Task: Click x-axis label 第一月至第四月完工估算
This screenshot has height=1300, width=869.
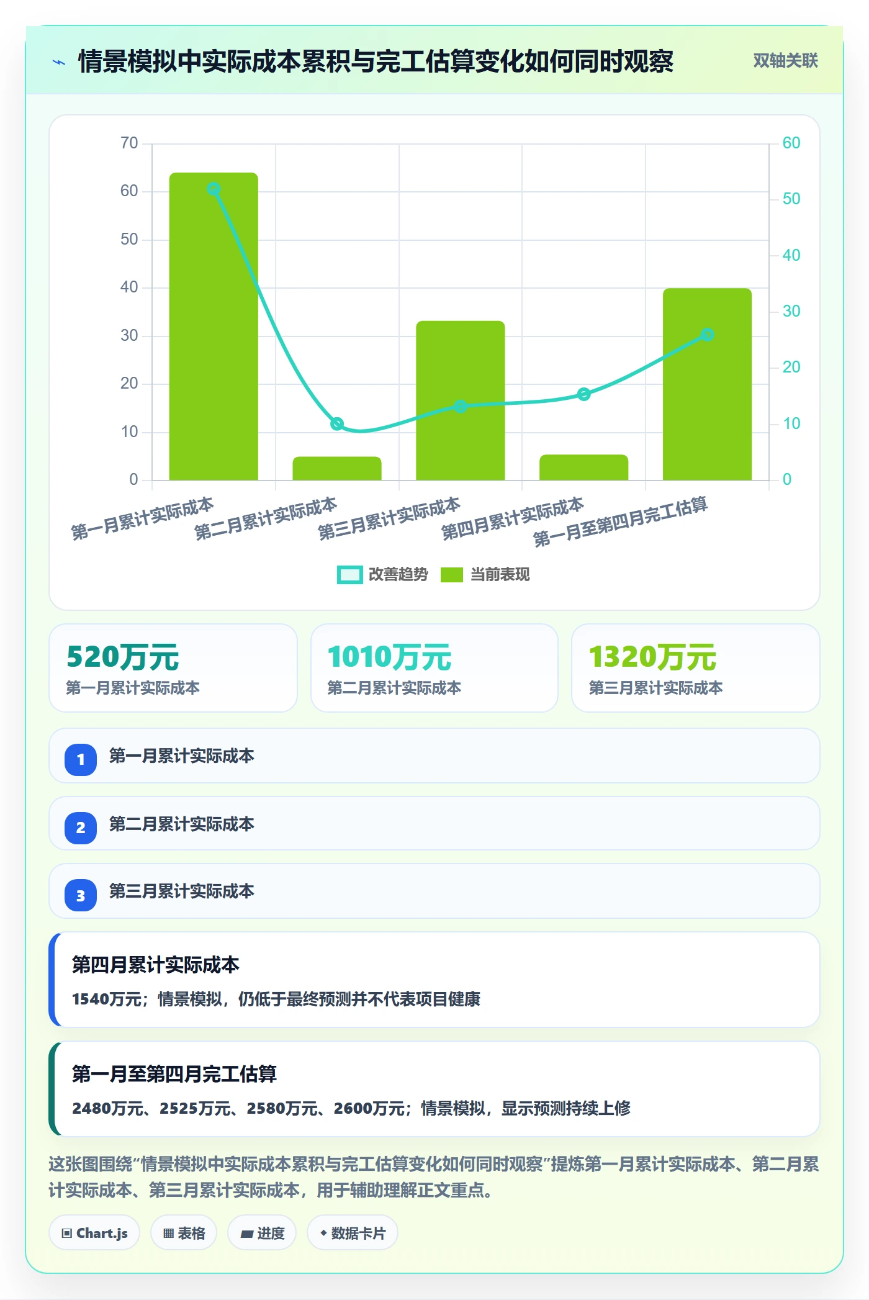Action: [621, 522]
